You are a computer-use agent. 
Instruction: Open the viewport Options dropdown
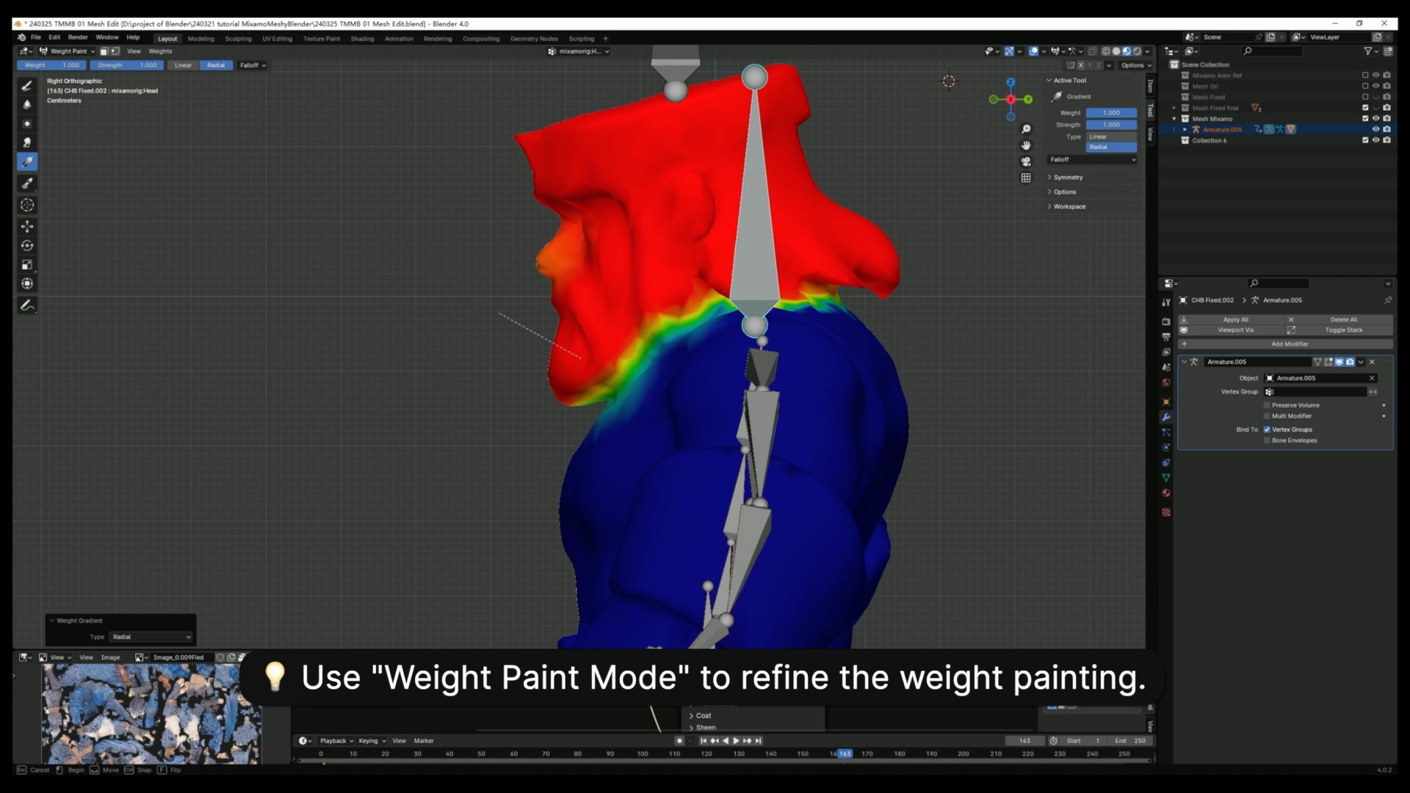tap(1136, 65)
